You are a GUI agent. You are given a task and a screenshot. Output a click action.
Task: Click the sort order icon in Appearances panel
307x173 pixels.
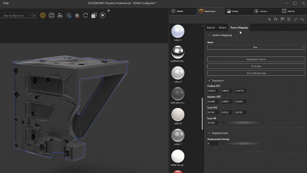click(x=295, y=19)
